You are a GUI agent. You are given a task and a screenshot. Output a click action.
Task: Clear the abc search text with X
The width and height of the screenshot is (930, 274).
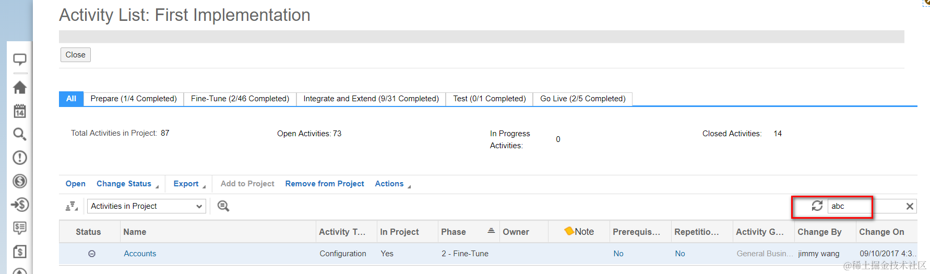(910, 206)
